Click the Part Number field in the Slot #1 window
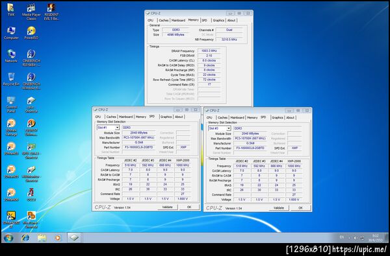The height and width of the screenshot is (256, 390). (x=138, y=147)
